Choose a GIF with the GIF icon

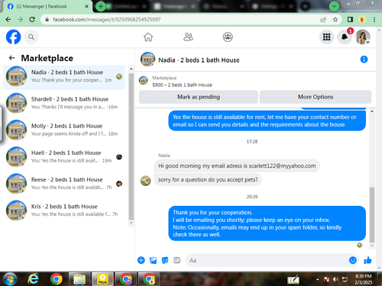(x=176, y=260)
